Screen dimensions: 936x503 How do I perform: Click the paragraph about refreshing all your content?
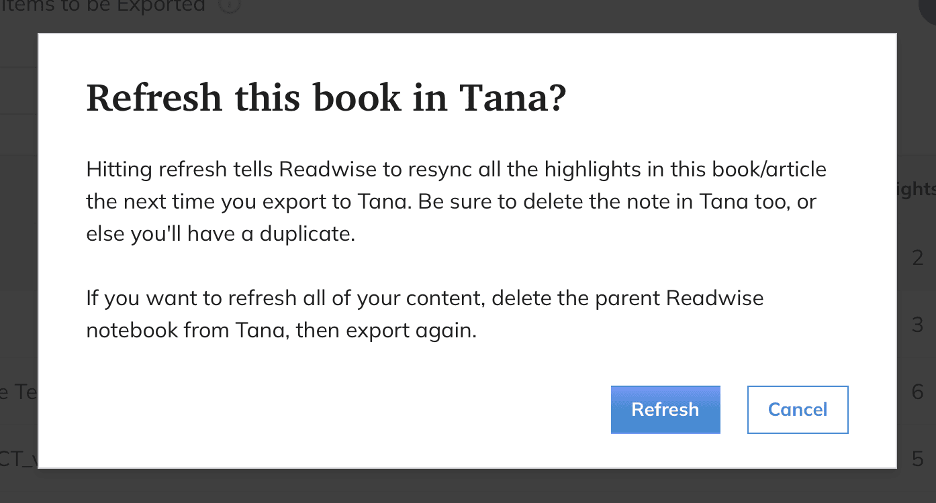pyautogui.click(x=425, y=314)
